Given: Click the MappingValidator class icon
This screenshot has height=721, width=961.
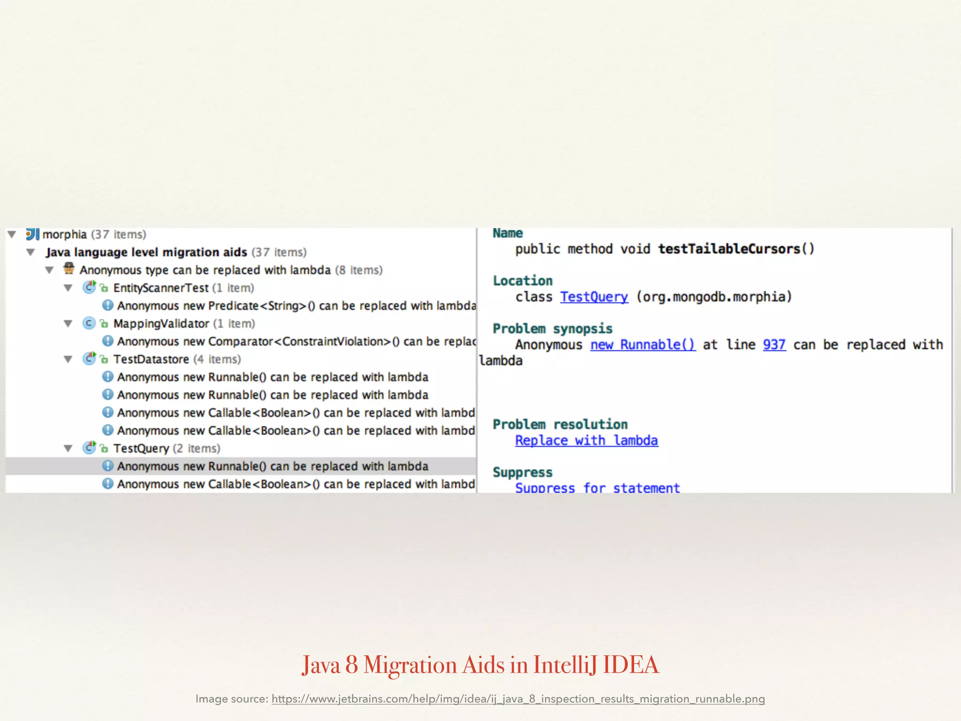Looking at the screenshot, I should pyautogui.click(x=89, y=323).
